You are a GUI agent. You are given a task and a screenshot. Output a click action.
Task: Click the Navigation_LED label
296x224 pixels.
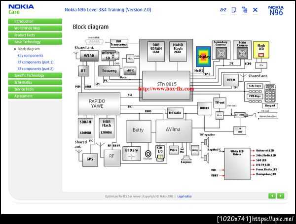[266, 174]
